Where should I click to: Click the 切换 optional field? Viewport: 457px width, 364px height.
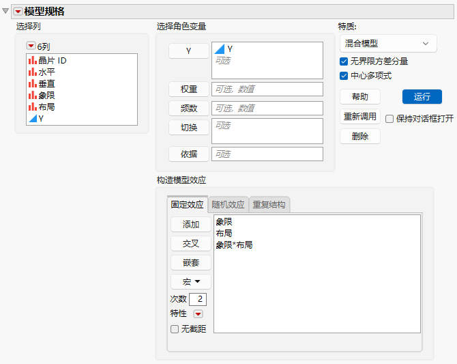coord(267,131)
